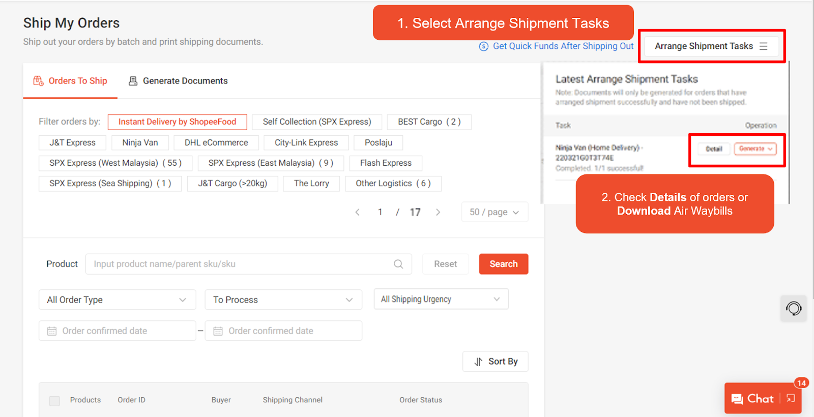
Task: Filter by BEST Cargo (2)
Action: (x=429, y=122)
